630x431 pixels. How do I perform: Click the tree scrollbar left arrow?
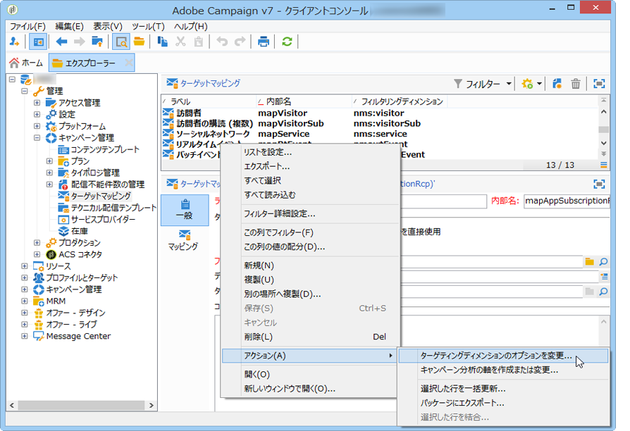pyautogui.click(x=12, y=405)
